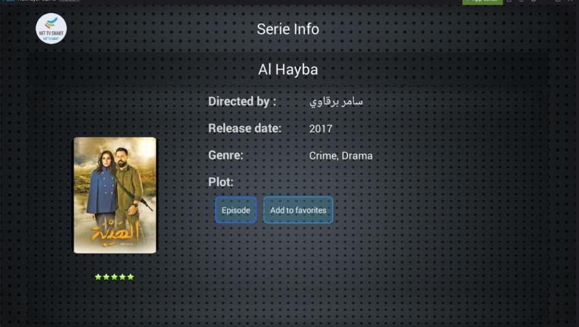
Task: Click the second green rating star
Action: (106, 277)
